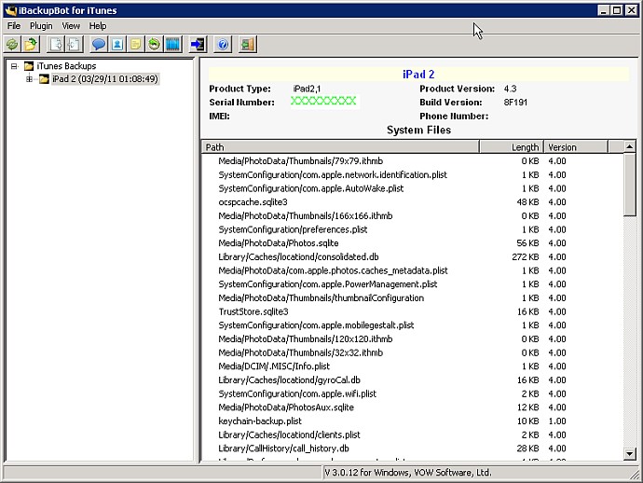The height and width of the screenshot is (483, 643).
Task: Select Thumbnails/32x32.ithmb row
Action: pyautogui.click(x=412, y=352)
